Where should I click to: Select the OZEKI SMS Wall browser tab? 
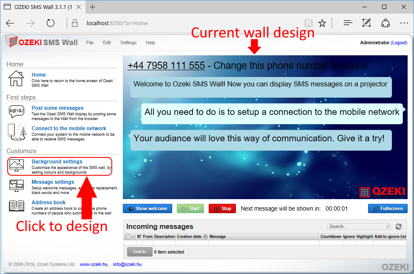click(x=42, y=7)
